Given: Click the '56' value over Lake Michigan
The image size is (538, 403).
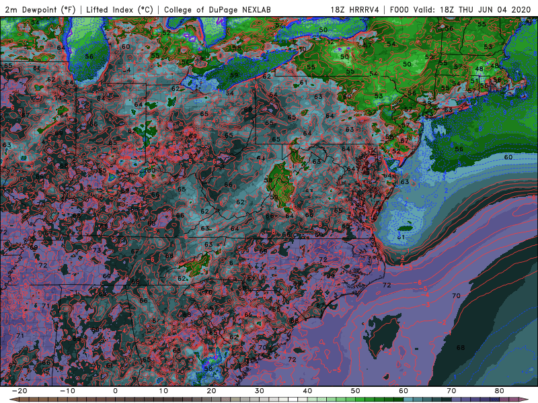Looking at the screenshot, I should pyautogui.click(x=89, y=56).
